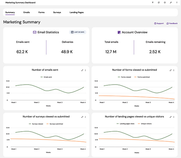
Task: Click the filter icon in the top bar
Action: coord(153,3)
